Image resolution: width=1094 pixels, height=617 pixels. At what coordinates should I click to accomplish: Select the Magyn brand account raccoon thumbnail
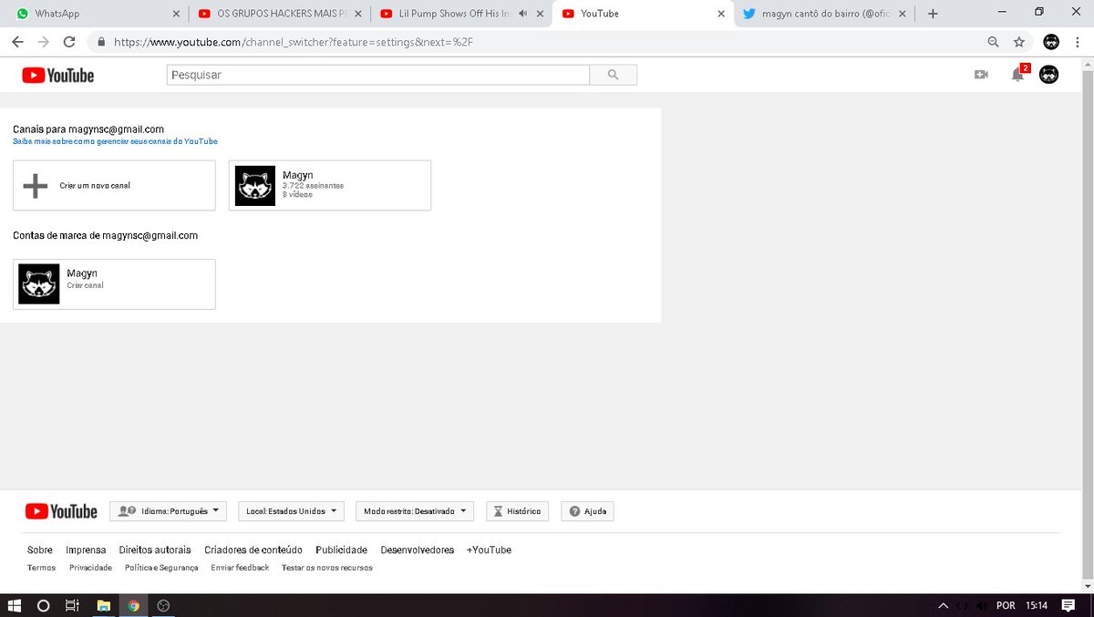(x=39, y=283)
